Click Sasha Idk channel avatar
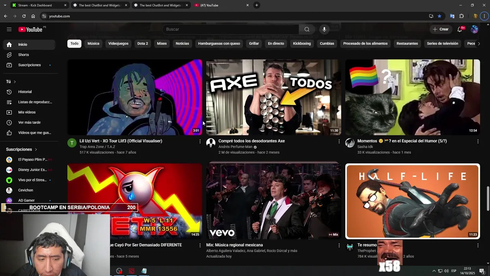 (350, 143)
